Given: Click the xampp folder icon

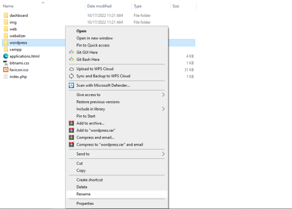Looking at the screenshot, I should [x=6, y=49].
